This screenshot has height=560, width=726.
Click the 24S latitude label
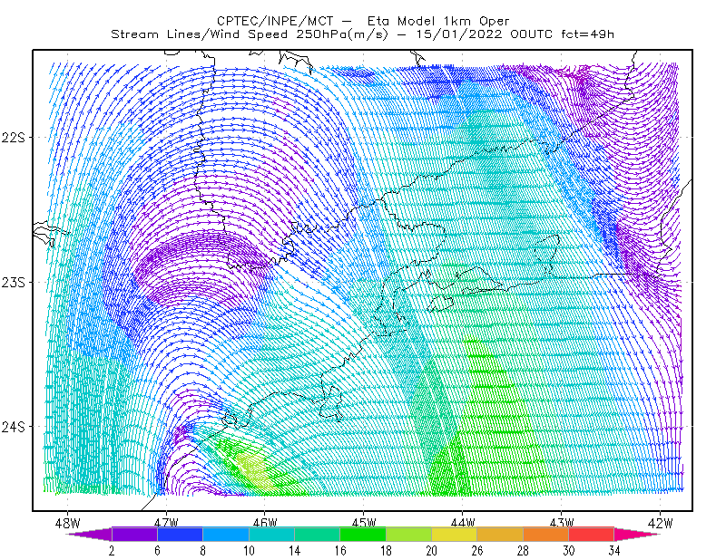[x=14, y=427]
